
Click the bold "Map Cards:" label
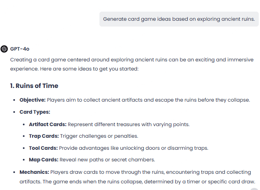[x=44, y=160]
